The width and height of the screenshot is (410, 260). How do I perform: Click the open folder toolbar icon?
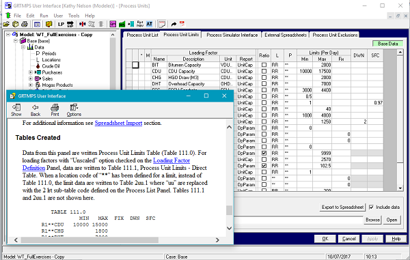6,25
